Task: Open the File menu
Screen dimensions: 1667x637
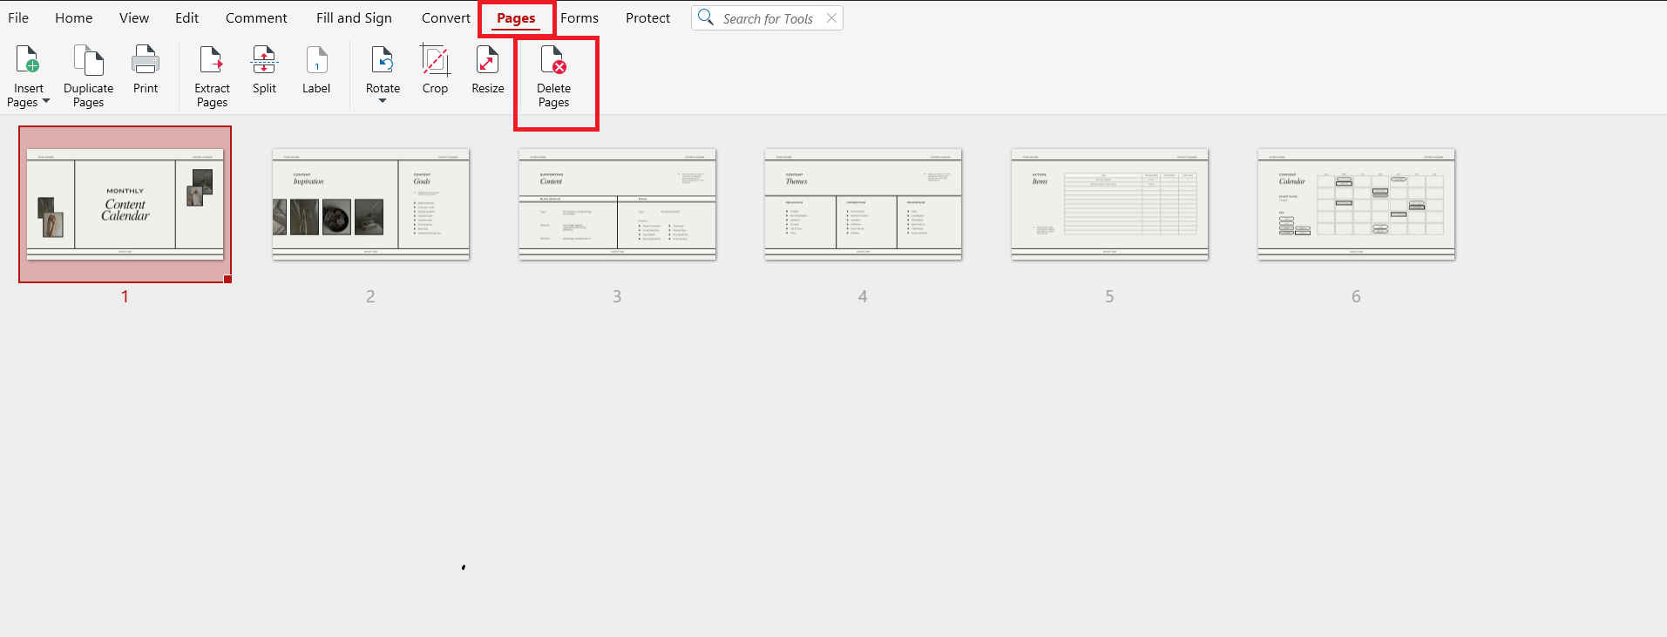Action: (x=18, y=17)
